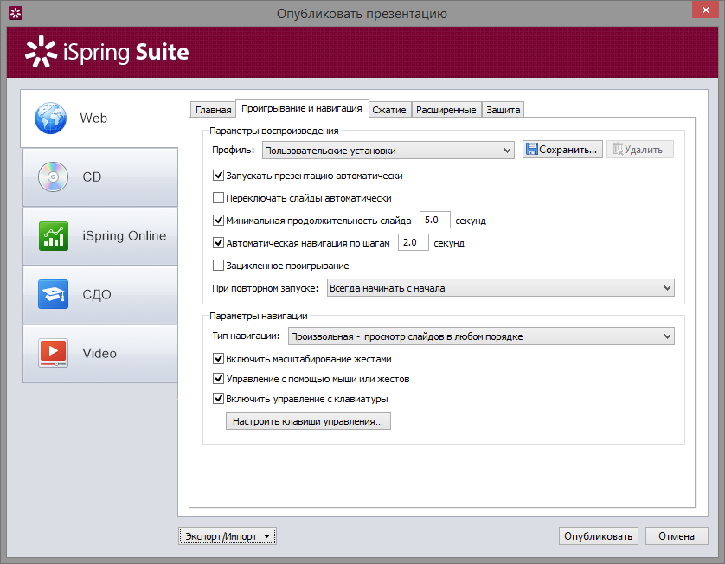Screen dimensions: 725x564
Task: Click the Сохранить... profile button
Action: (x=562, y=150)
